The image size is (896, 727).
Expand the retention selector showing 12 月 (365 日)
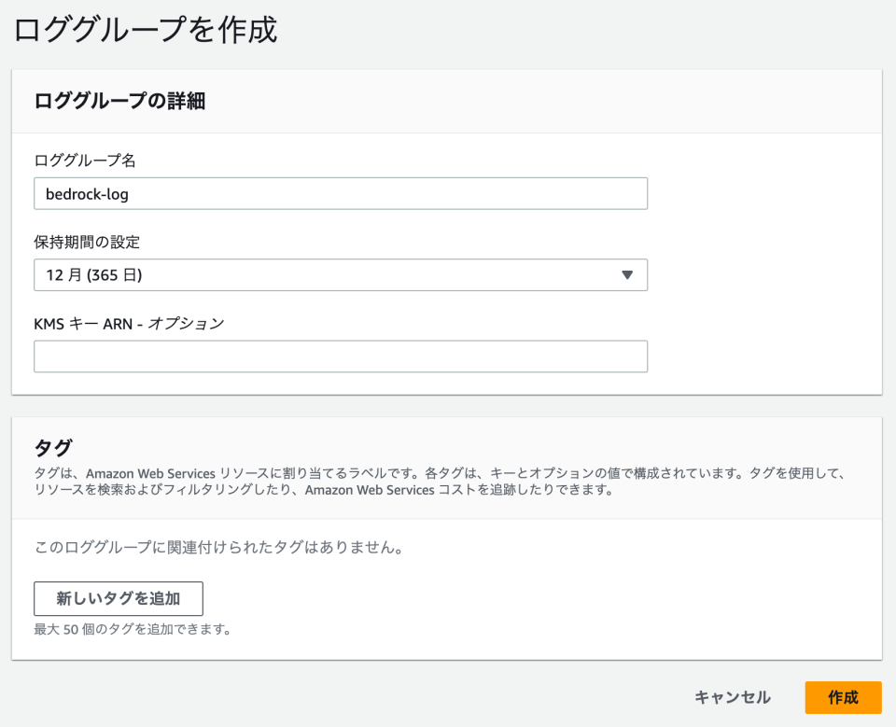coord(341,274)
